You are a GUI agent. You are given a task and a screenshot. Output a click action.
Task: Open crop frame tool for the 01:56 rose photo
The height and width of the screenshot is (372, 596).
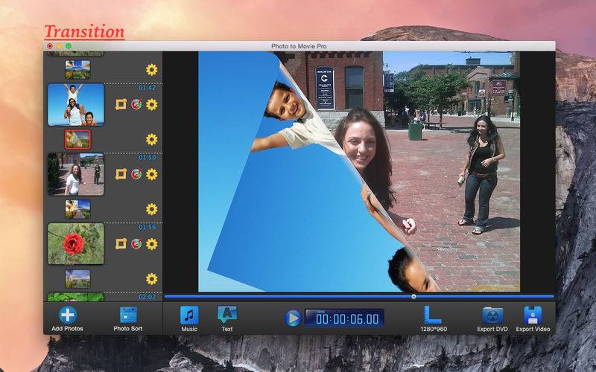[121, 244]
